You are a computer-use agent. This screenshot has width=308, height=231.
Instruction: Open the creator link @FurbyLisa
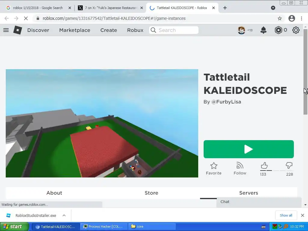click(x=226, y=102)
